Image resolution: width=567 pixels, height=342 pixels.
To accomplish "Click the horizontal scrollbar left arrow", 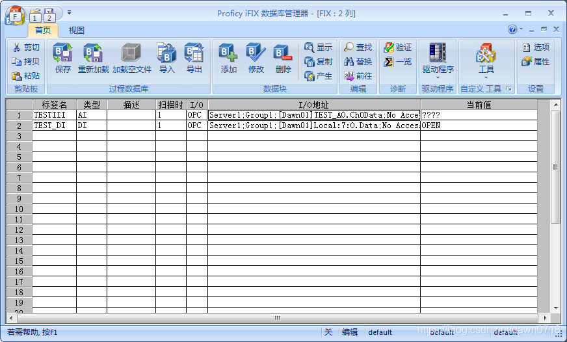I will (x=11, y=318).
